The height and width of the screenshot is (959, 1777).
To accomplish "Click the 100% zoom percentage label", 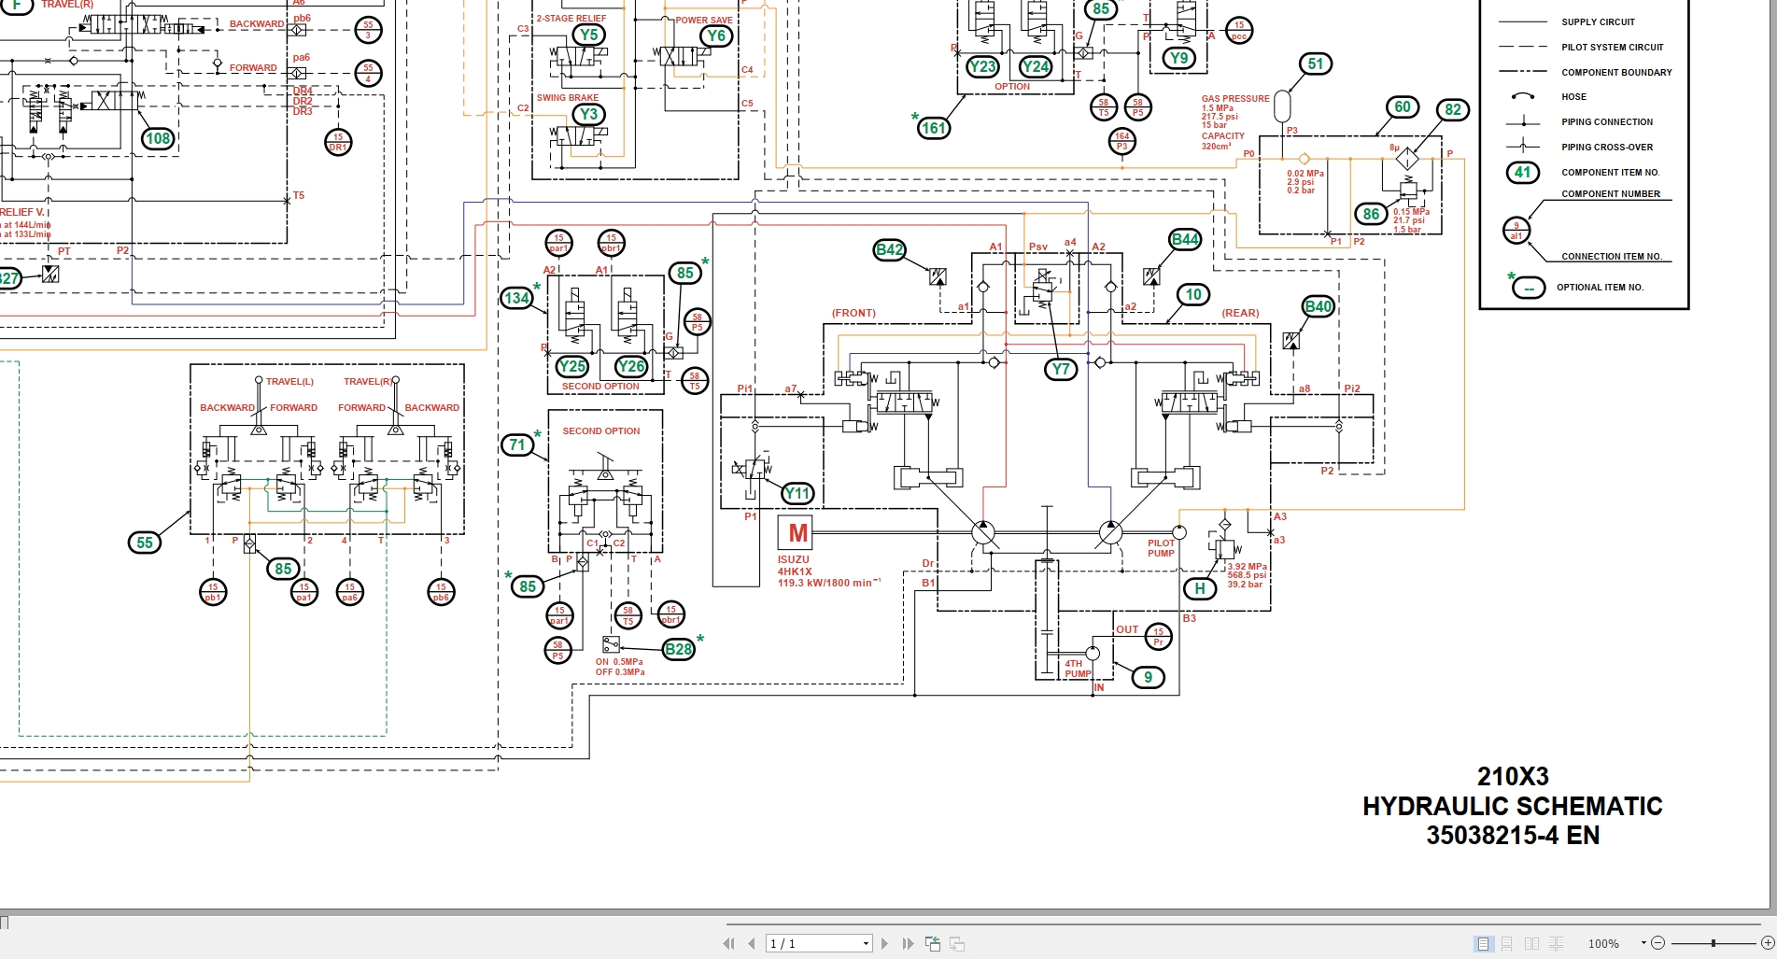I will pyautogui.click(x=1603, y=943).
